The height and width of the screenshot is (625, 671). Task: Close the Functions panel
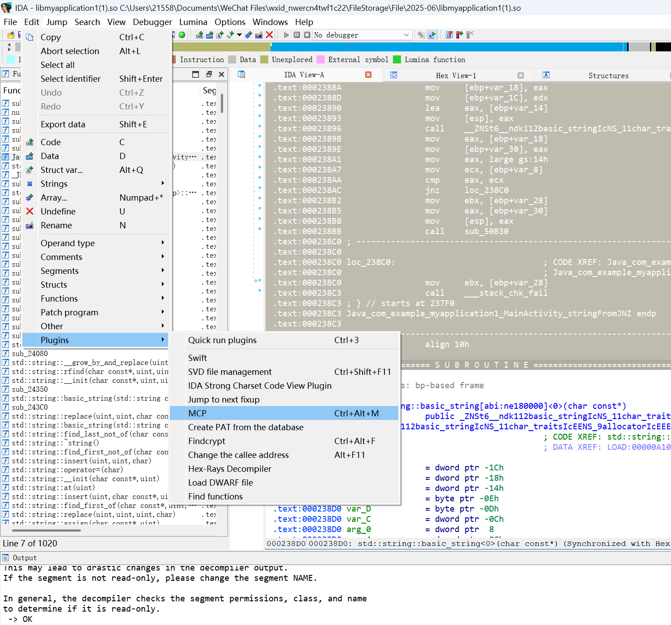tap(221, 74)
